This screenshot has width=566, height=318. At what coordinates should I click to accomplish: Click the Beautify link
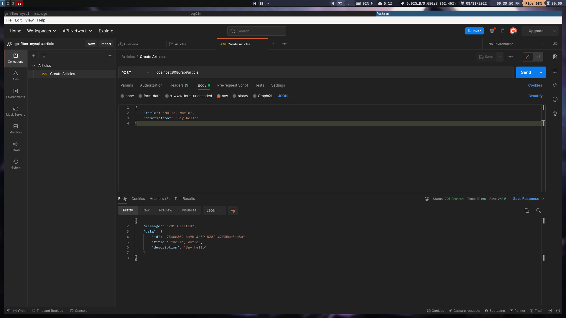[535, 96]
